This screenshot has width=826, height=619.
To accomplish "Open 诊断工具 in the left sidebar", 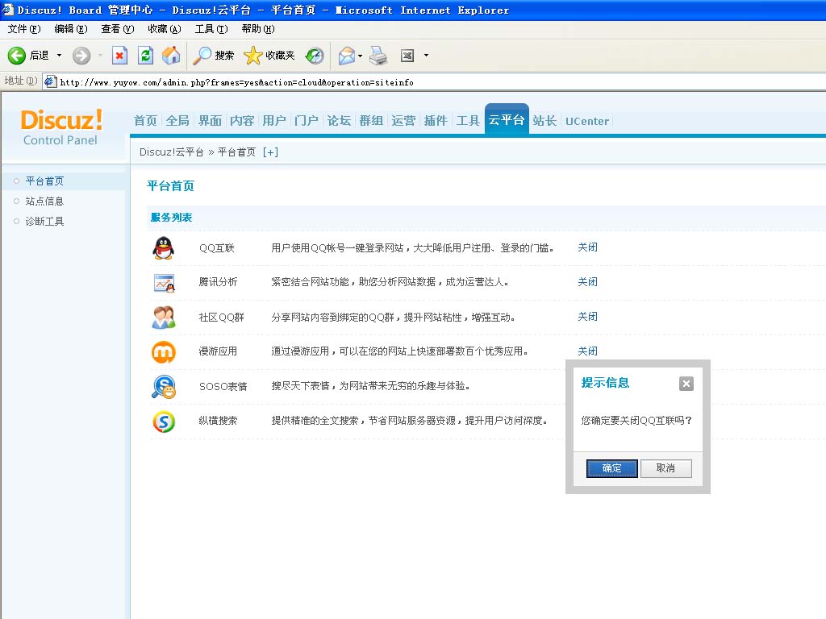I will click(44, 222).
